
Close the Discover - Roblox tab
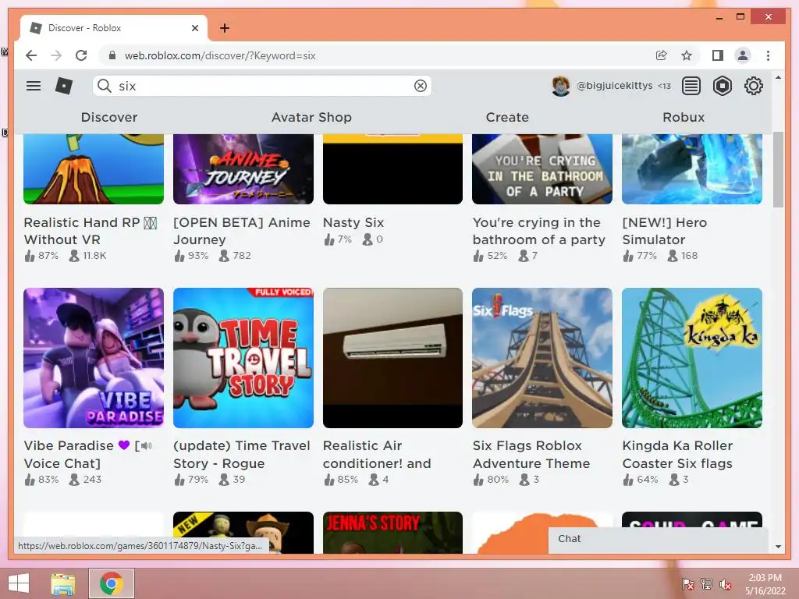coord(195,28)
